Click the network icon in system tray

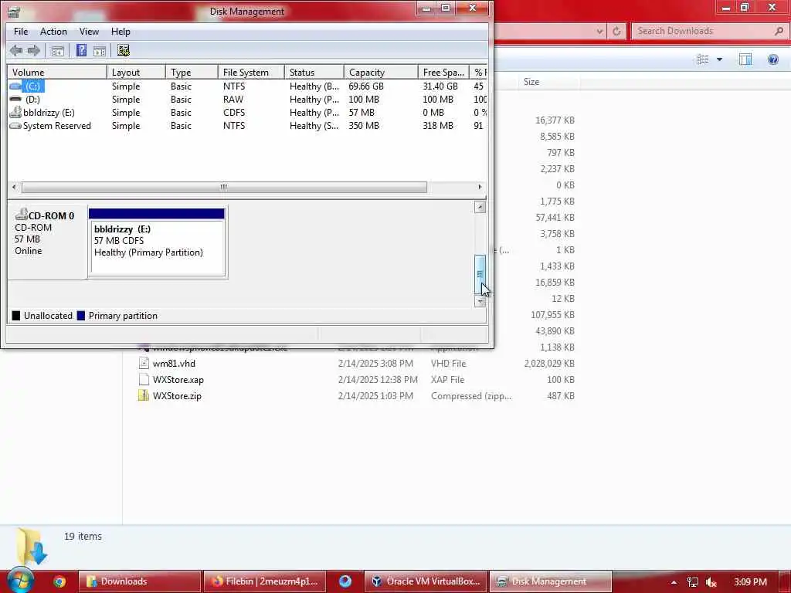(x=693, y=582)
